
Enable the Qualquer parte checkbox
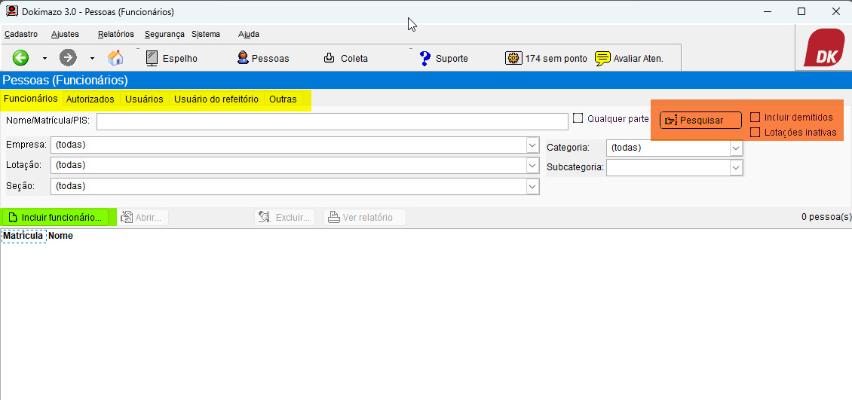(x=578, y=118)
